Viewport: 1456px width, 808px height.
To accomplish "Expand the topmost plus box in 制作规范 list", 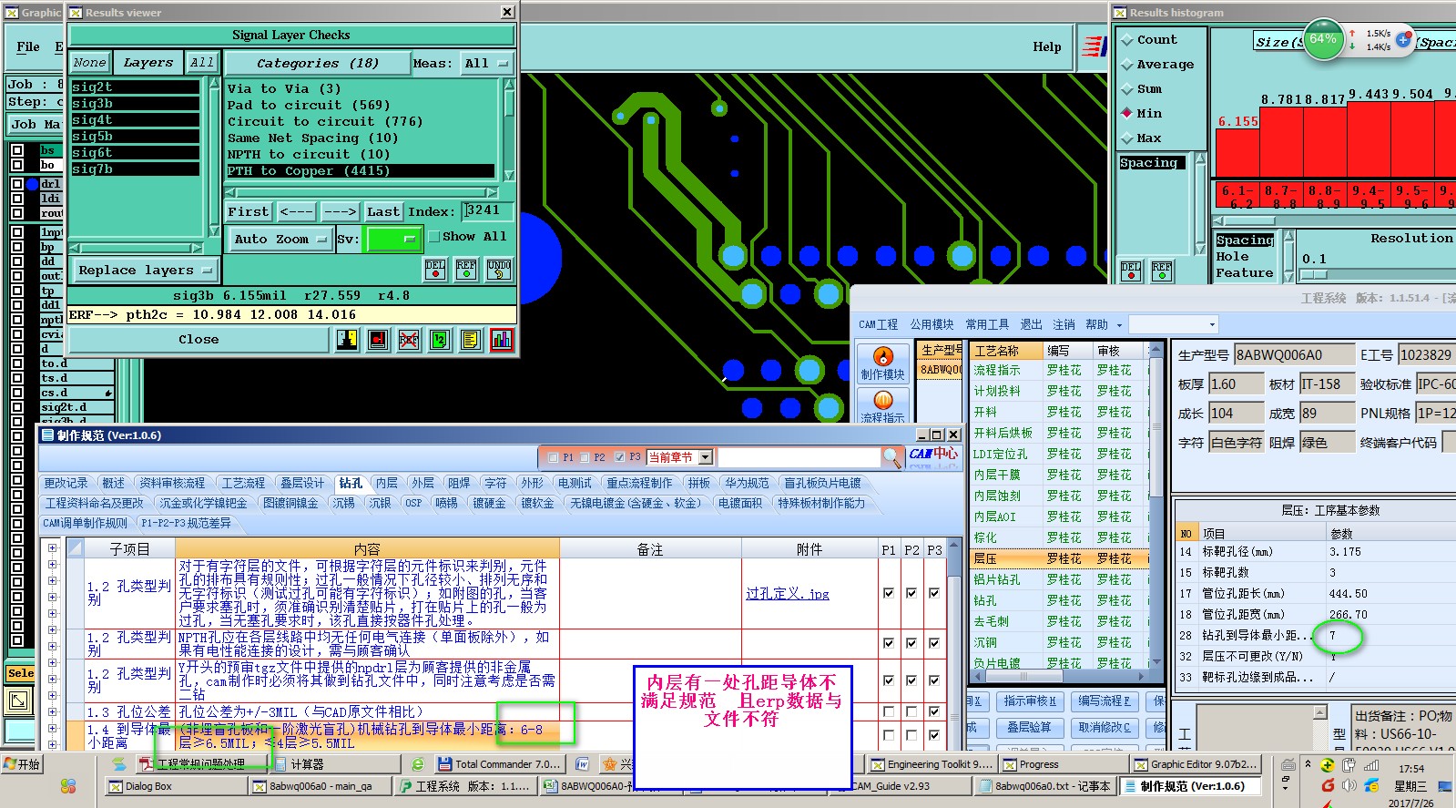I will 52,548.
